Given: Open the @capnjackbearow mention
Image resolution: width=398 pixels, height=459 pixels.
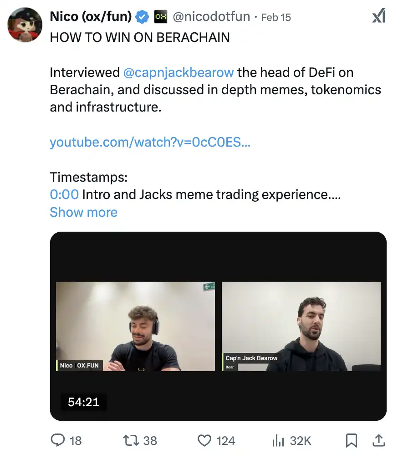Looking at the screenshot, I should [179, 72].
